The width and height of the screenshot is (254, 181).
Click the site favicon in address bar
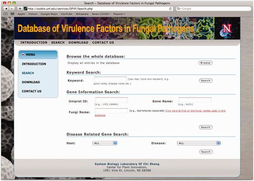(x=25, y=9)
